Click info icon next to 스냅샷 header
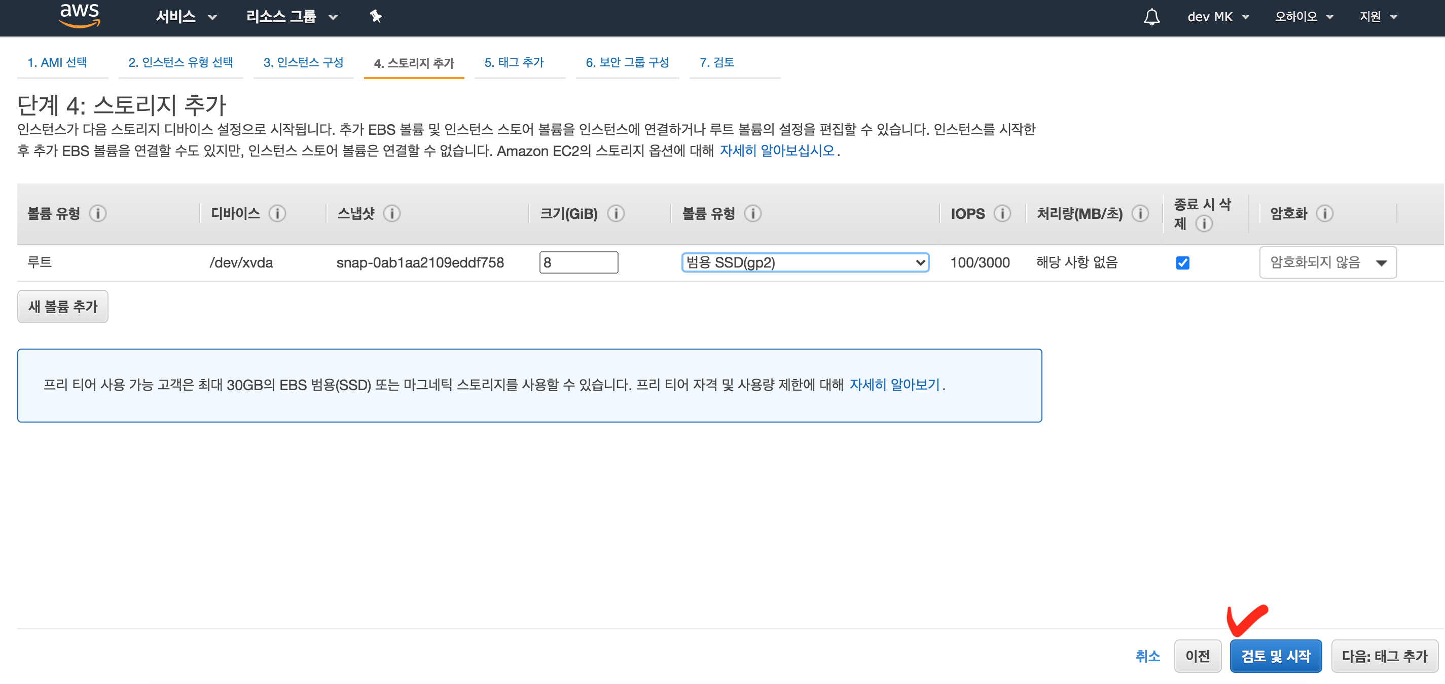The width and height of the screenshot is (1445, 684). pos(391,214)
